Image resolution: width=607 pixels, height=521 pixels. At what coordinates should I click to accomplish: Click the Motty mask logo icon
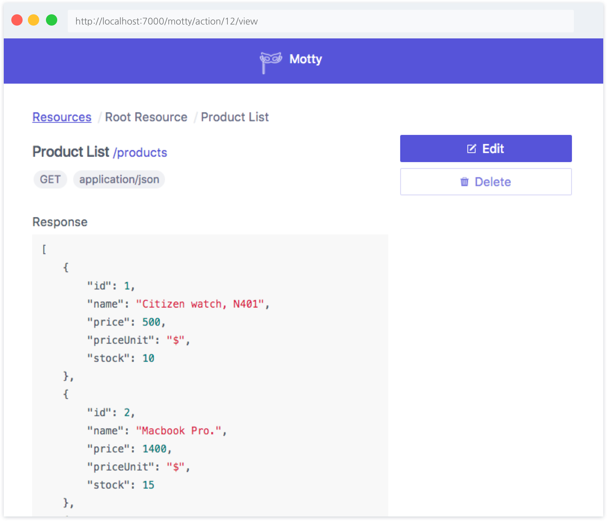pyautogui.click(x=270, y=61)
